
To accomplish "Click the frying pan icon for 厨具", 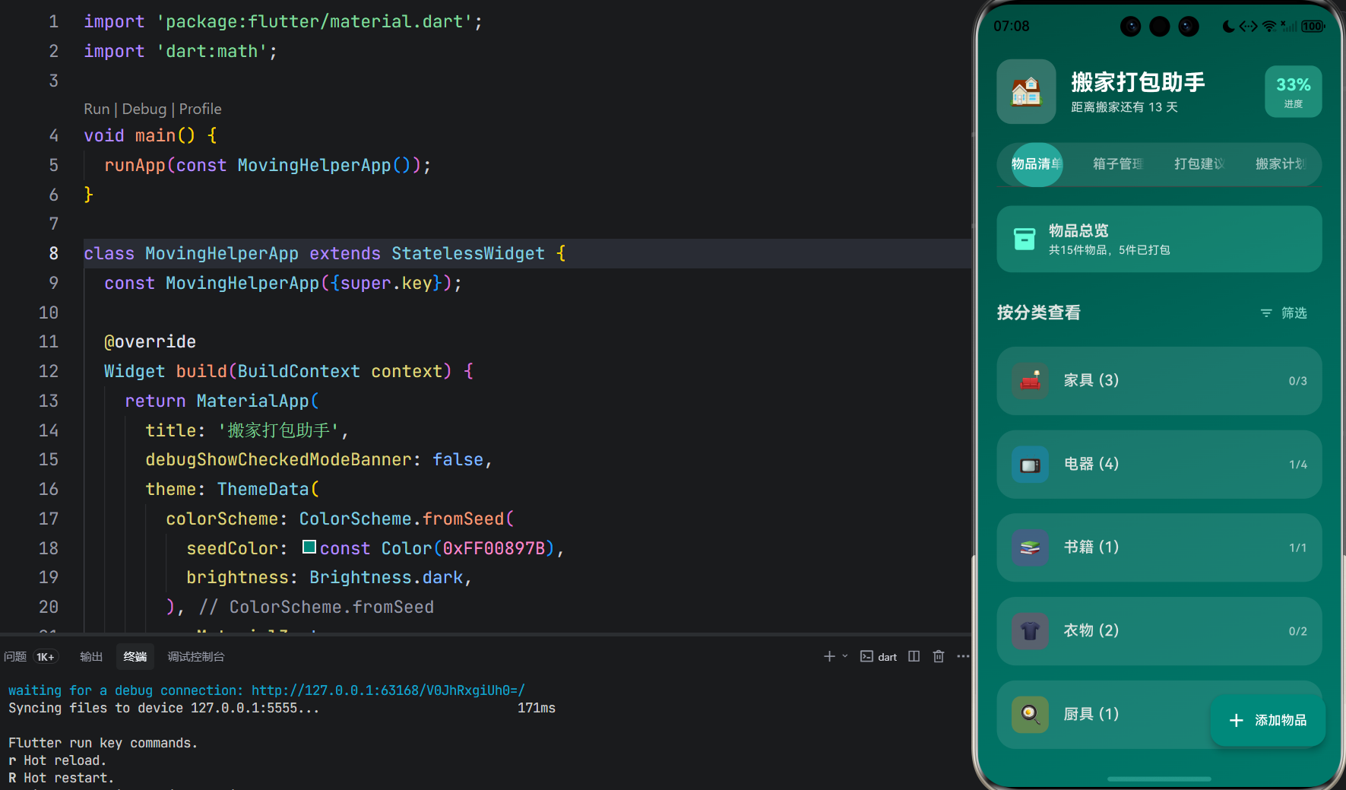I will tap(1030, 715).
